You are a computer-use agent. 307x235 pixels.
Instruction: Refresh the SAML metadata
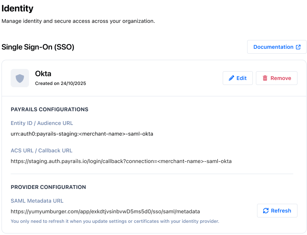click(x=277, y=211)
